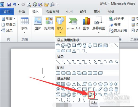
Task: Select the L-shape in 基本形状
Action: [x=95, y=89]
